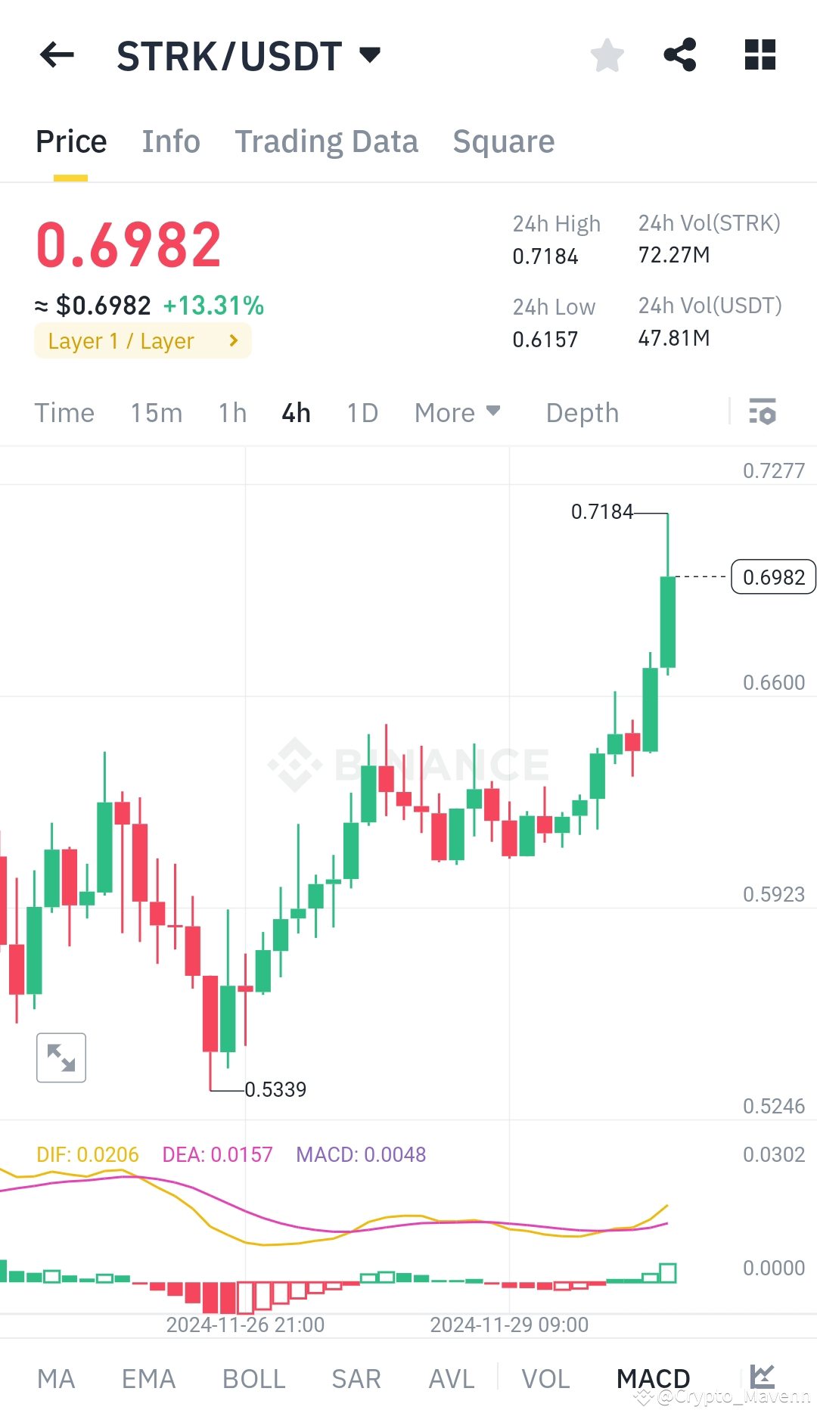Open the grid layout menu
The height and width of the screenshot is (1413, 817).
(759, 54)
